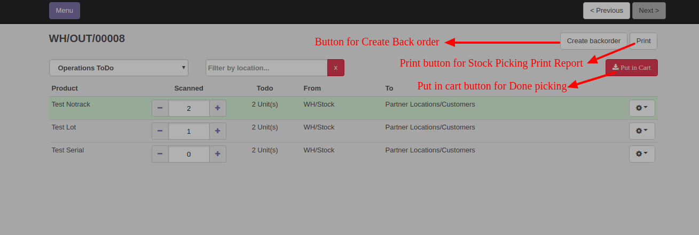Click the WH/OUT/00008 picking title
Image resolution: width=699 pixels, height=235 pixels.
[x=87, y=38]
